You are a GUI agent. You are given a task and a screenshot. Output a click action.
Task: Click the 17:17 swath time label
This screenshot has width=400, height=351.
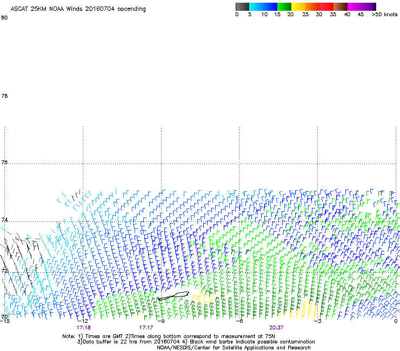coord(146,328)
